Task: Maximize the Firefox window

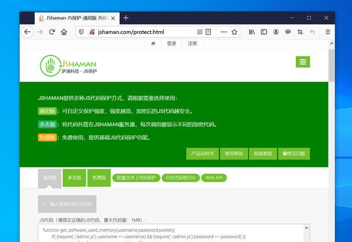Action: 309,18
